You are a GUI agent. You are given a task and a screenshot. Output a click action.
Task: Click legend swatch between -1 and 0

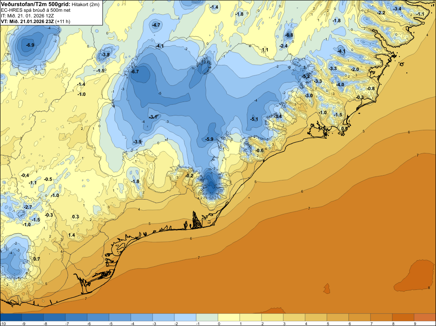(207, 317)
